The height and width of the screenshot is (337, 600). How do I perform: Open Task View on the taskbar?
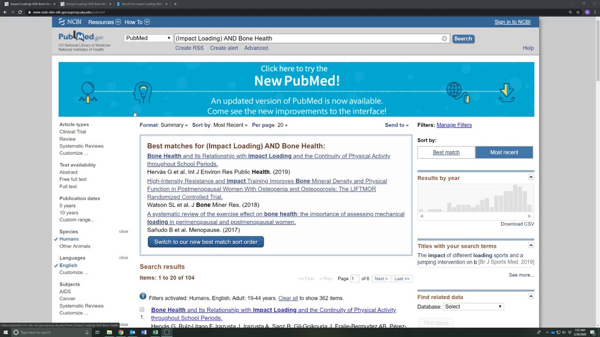point(97,332)
